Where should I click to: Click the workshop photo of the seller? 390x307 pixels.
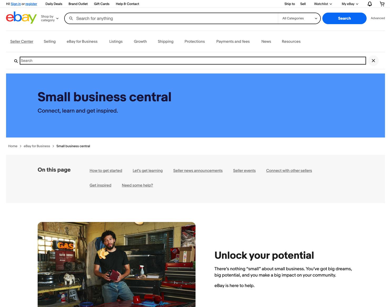coord(117,264)
